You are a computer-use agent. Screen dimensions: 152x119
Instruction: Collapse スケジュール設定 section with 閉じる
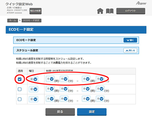130,50
